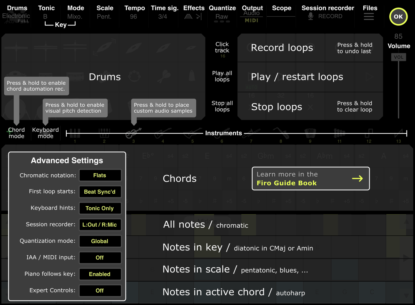Change Keyboard hints from Tonic Only
Image resolution: width=415 pixels, height=305 pixels.
(100, 208)
